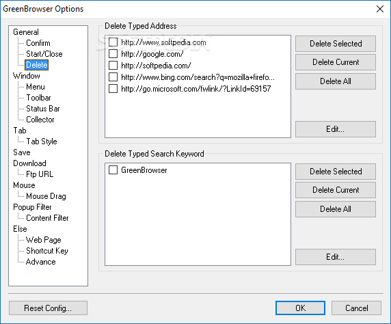Check the http://www.softpedia.com address checkbox

coord(113,42)
